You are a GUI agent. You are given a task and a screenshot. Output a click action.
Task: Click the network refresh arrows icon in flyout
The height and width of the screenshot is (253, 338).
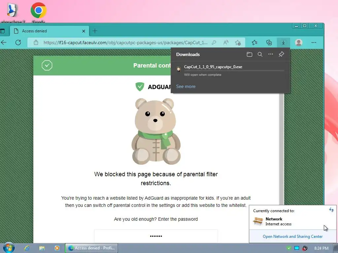pos(331,210)
